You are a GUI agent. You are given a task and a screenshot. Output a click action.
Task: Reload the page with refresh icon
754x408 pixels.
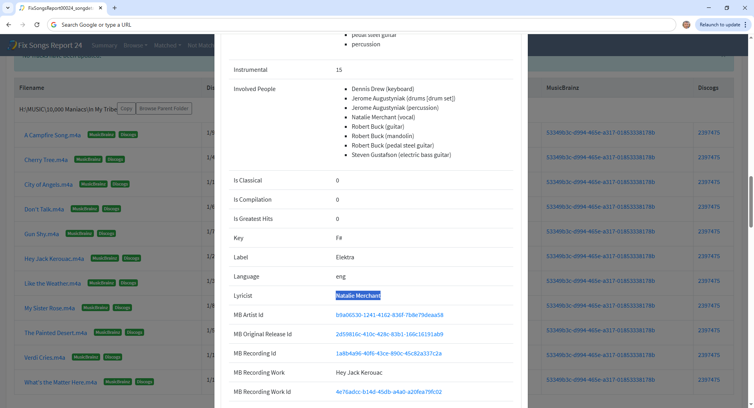[x=37, y=25]
